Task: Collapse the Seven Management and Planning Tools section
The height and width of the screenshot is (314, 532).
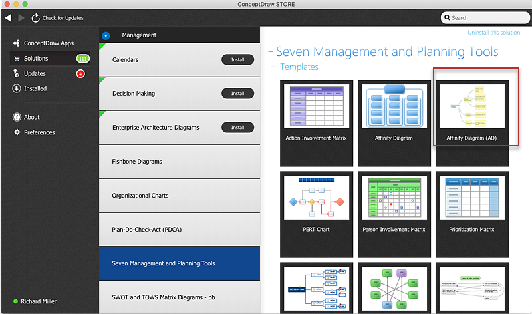Action: pyautogui.click(x=271, y=52)
